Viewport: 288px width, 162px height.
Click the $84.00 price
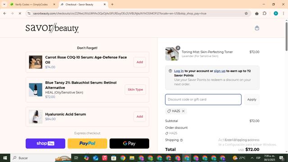coord(50,119)
